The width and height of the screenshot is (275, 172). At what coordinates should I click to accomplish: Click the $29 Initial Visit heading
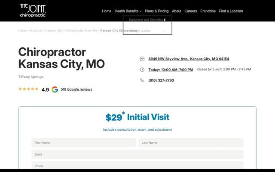pos(137,117)
